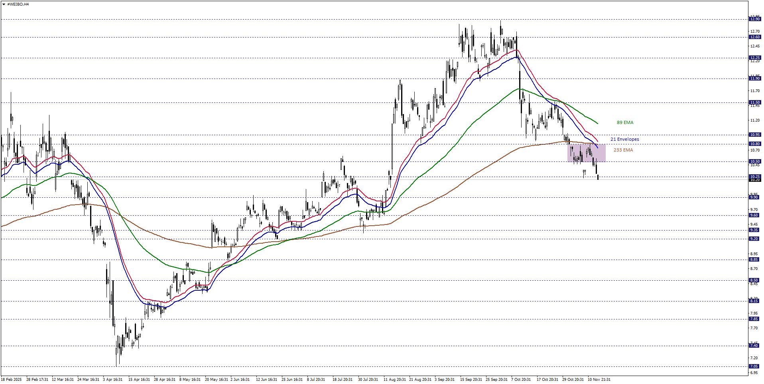Select the blue 21 Envelopes text label
The height and width of the screenshot is (384, 764).
coord(624,139)
